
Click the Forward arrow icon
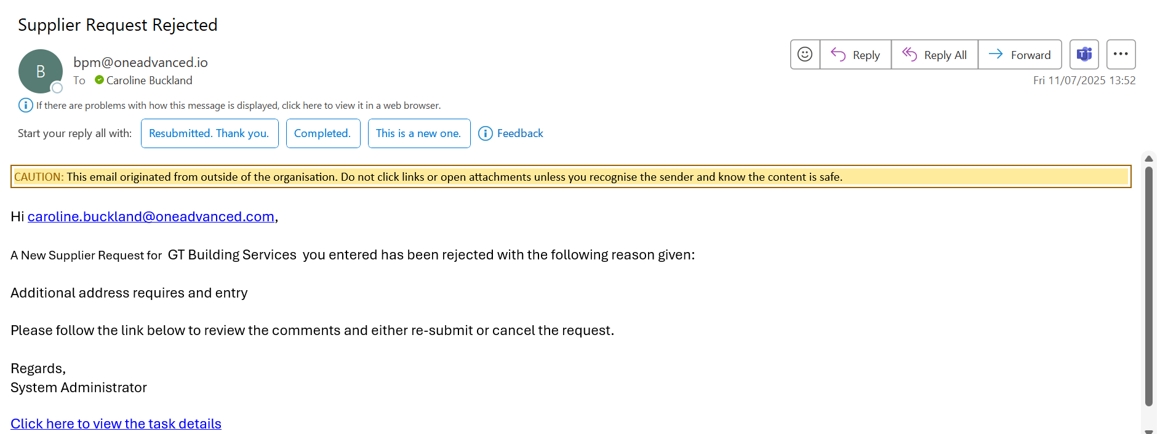click(x=996, y=54)
